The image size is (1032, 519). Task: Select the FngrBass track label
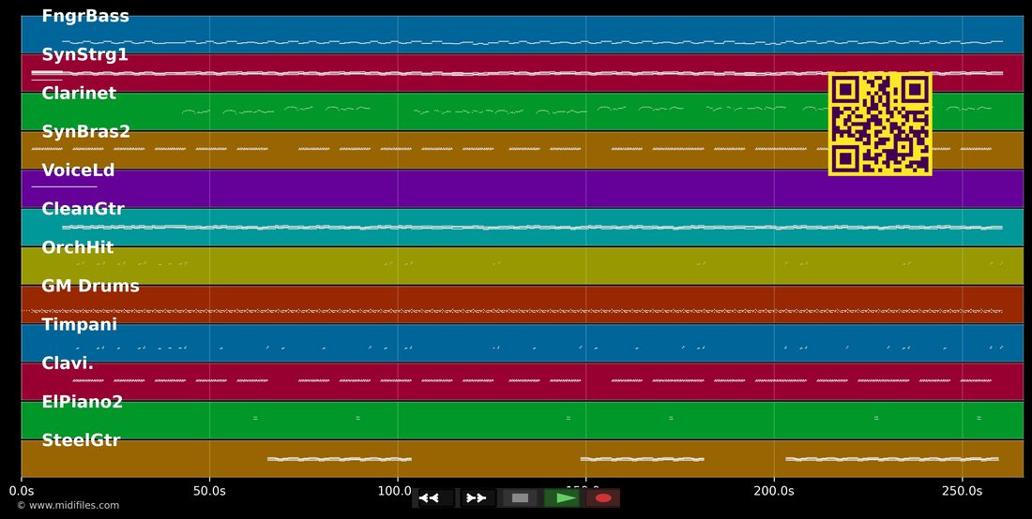[85, 17]
